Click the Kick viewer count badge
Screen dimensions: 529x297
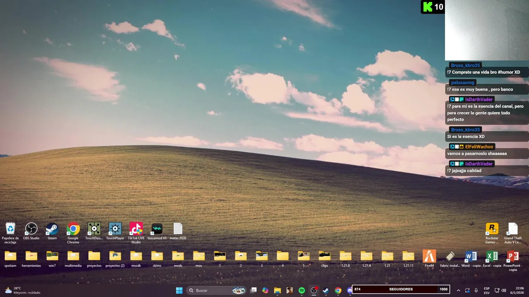coord(433,7)
